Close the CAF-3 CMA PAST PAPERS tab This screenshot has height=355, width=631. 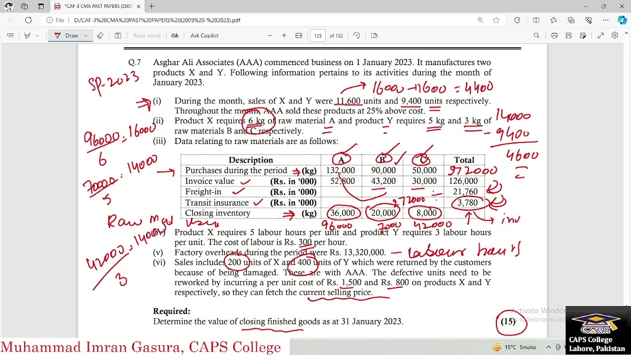coord(138,6)
